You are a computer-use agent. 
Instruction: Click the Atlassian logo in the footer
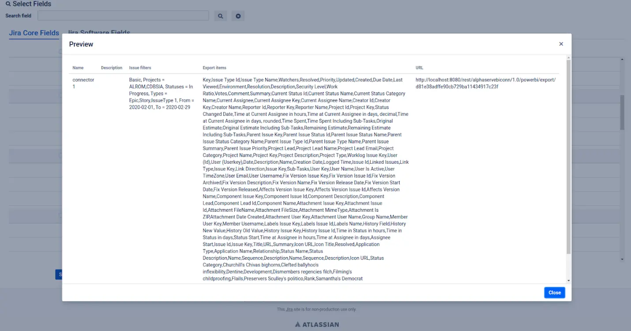(317, 324)
